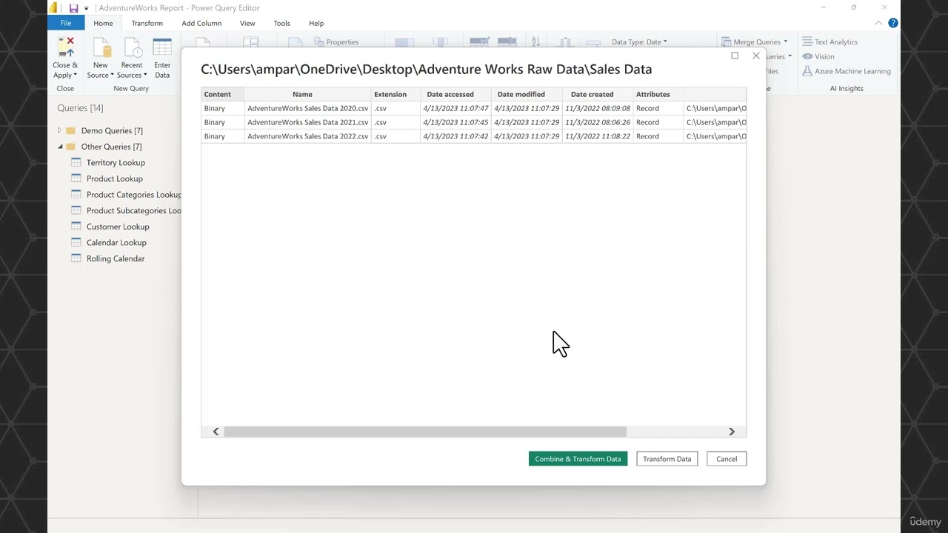948x533 pixels.
Task: Open the Vision AI Insights tool
Action: [818, 56]
